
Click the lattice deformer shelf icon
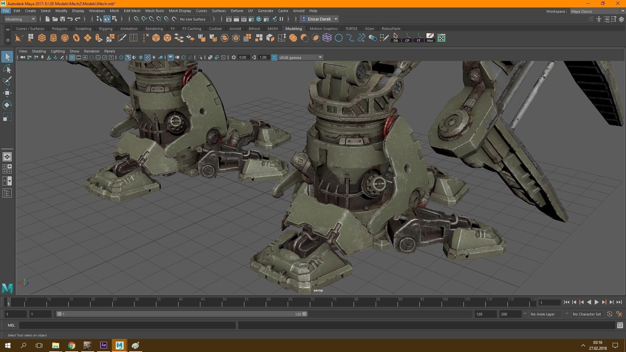pos(327,38)
